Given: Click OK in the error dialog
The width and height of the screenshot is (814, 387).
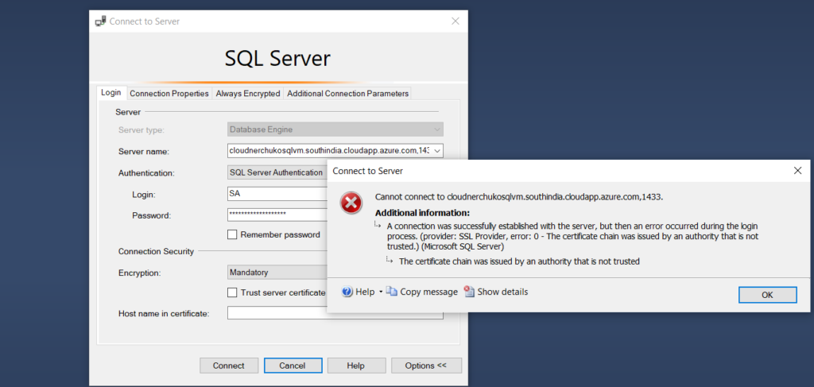Looking at the screenshot, I should tap(767, 295).
